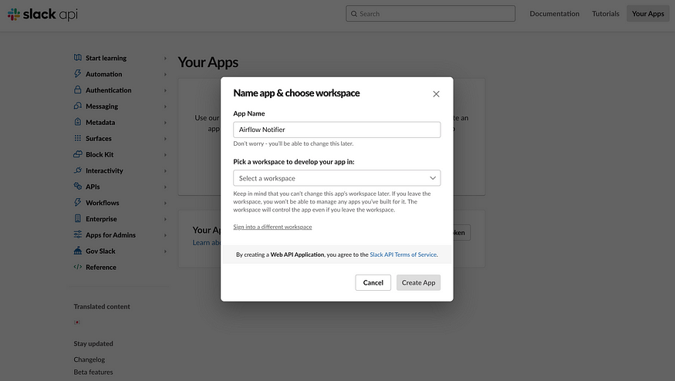Click the Interactivity plug icon
675x381 pixels.
77,170
